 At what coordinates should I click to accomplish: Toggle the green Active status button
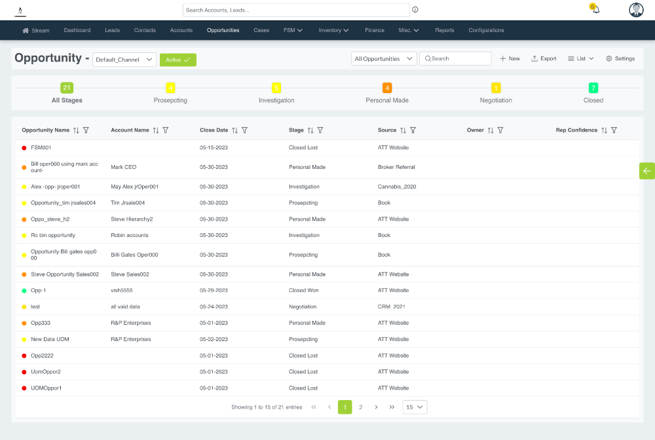(178, 60)
